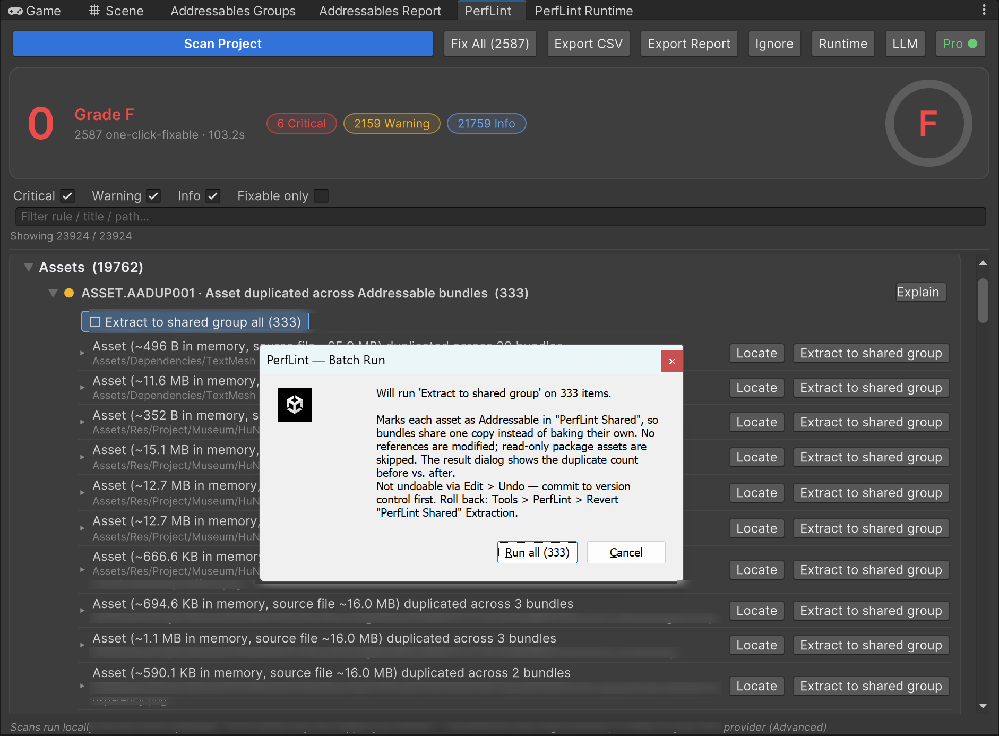Enable the Fixable only checkbox

(x=321, y=196)
